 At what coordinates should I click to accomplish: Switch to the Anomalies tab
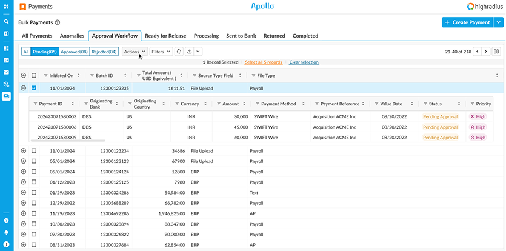coord(72,36)
